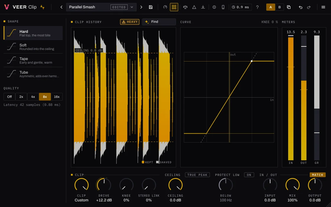This screenshot has width=331, height=207.
Task: Save the preset with floppy disk icon
Action: click(151, 7)
